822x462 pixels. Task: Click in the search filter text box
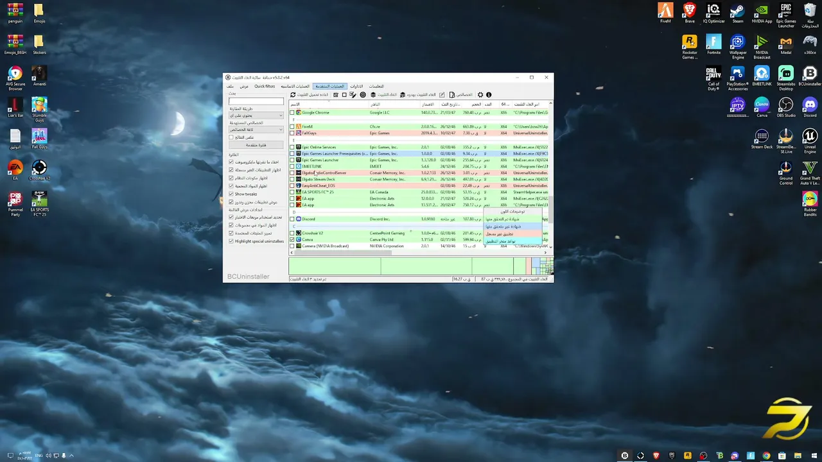pos(256,101)
